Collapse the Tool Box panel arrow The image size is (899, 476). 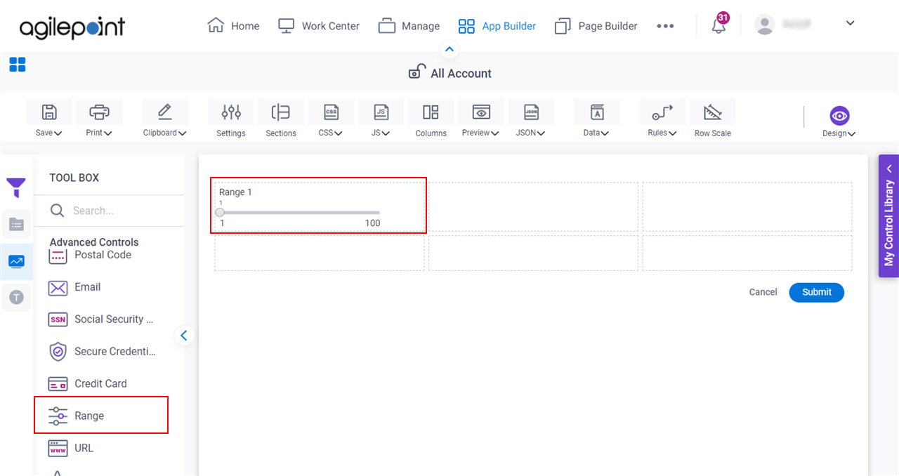184,336
